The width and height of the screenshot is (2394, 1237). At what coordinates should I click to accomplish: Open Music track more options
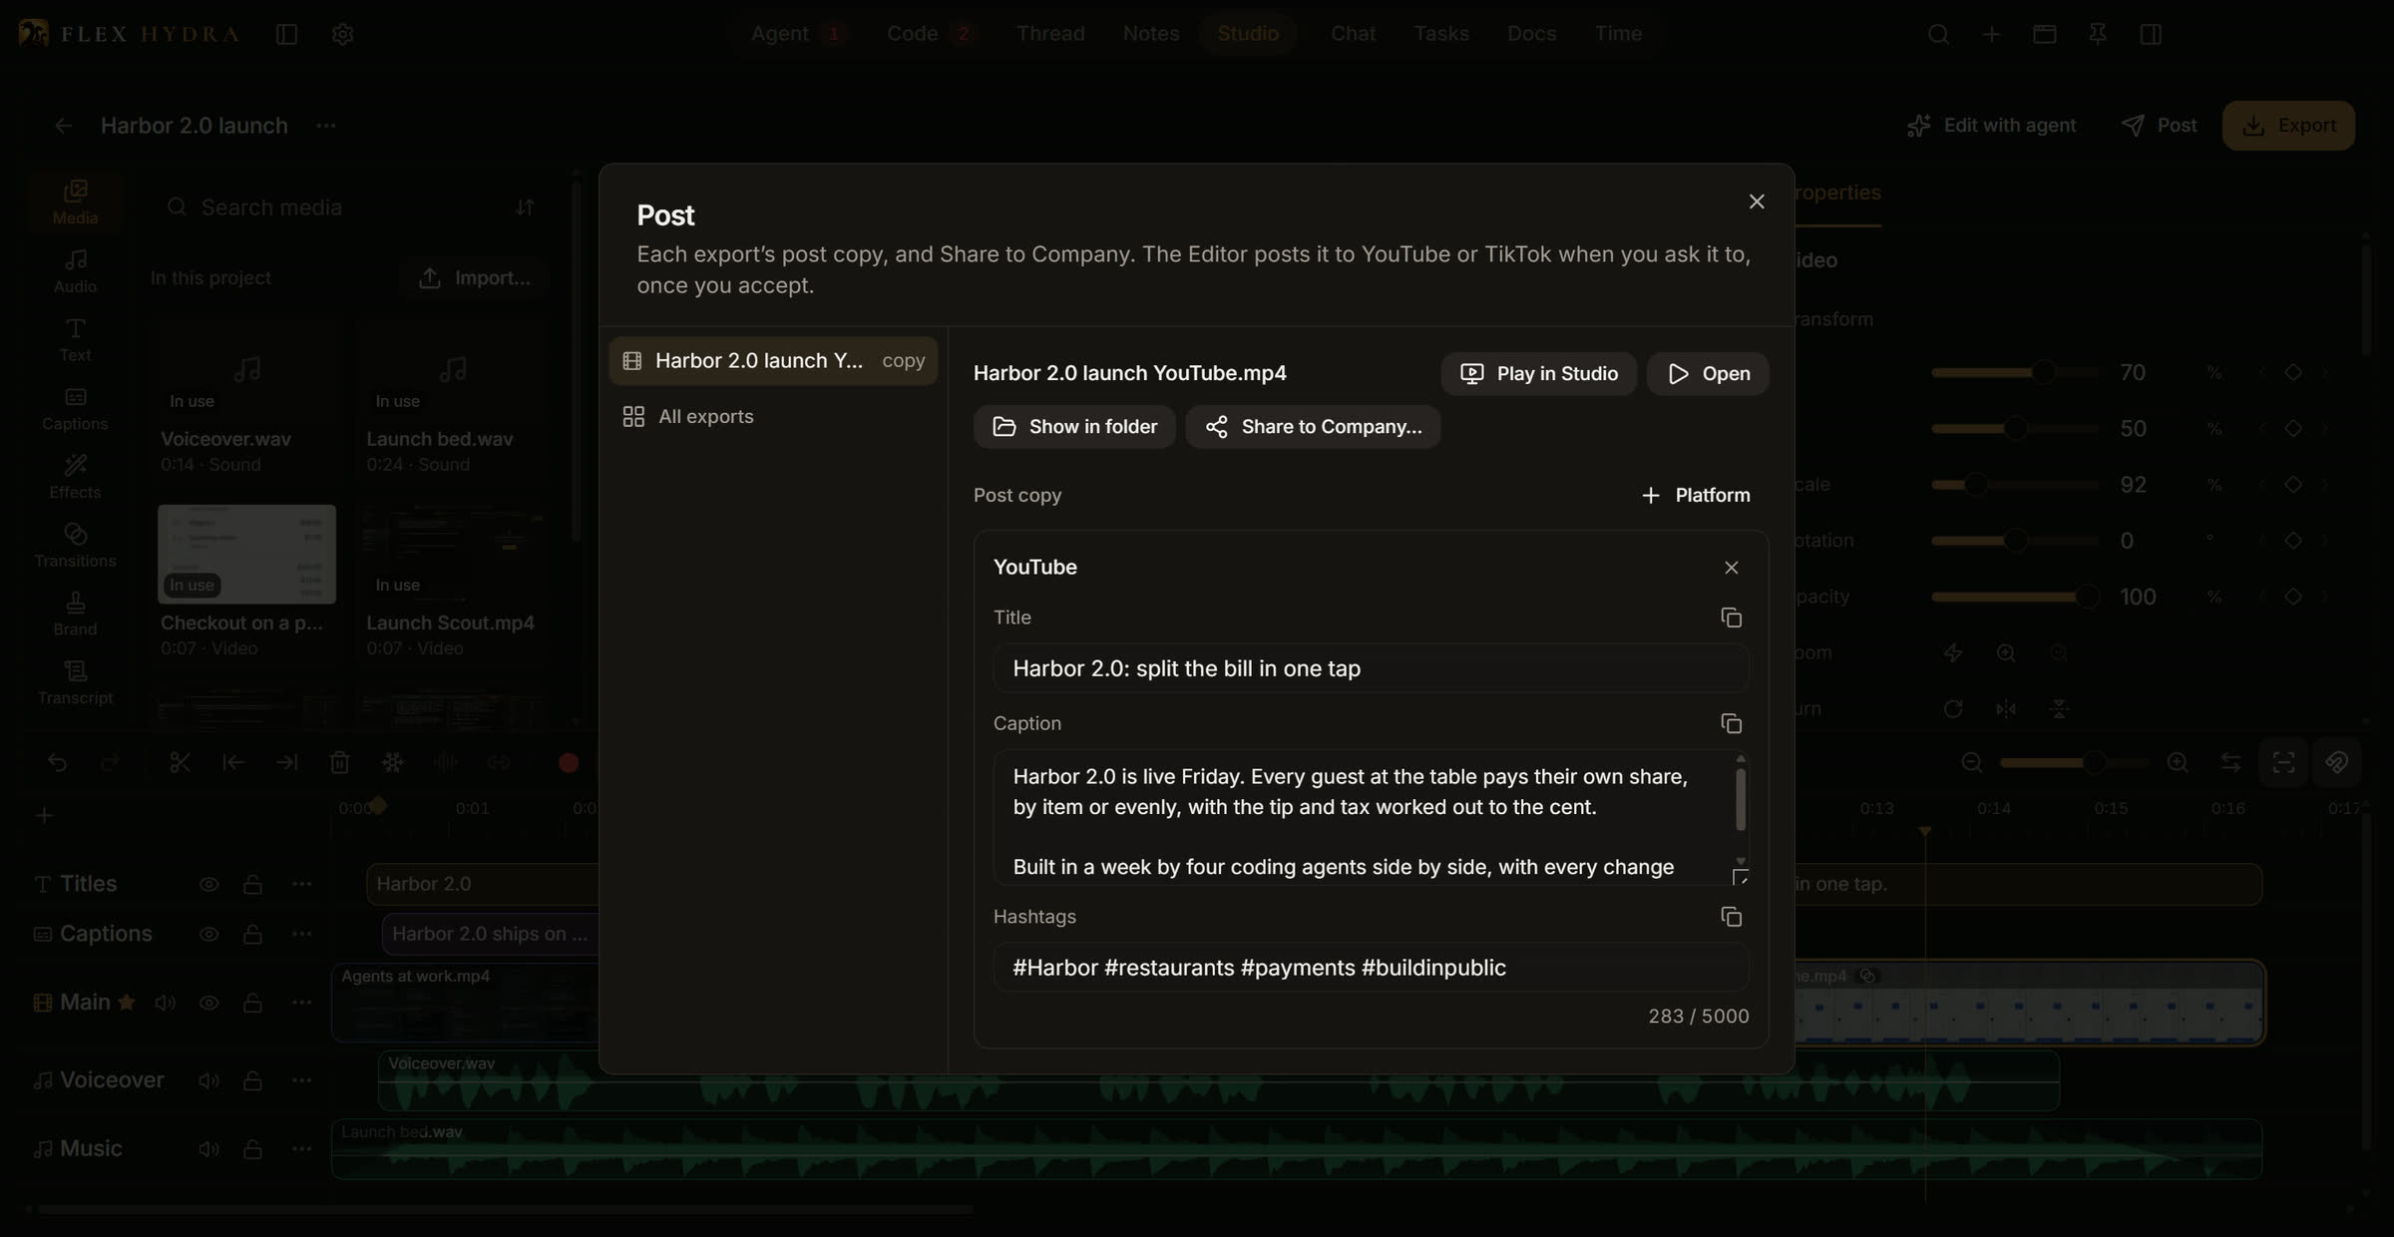(x=301, y=1149)
